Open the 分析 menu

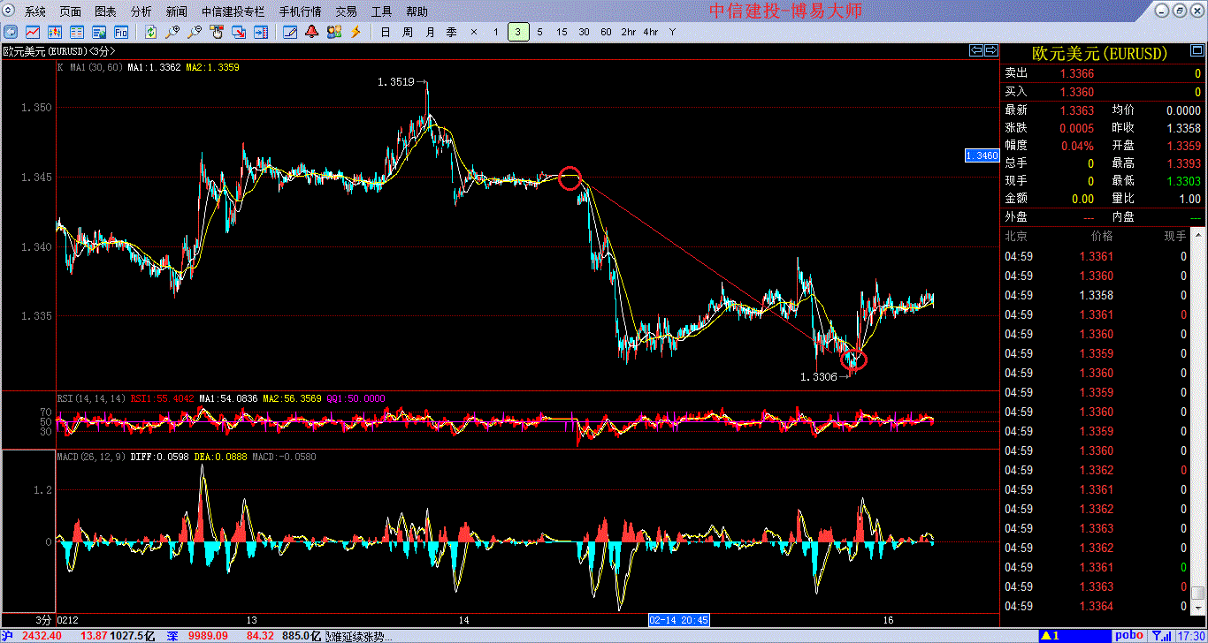click(x=141, y=11)
